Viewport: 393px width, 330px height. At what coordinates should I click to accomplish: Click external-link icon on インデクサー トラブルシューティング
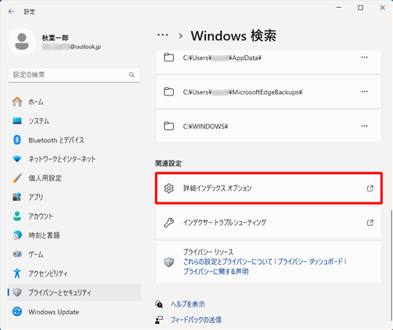pos(370,223)
